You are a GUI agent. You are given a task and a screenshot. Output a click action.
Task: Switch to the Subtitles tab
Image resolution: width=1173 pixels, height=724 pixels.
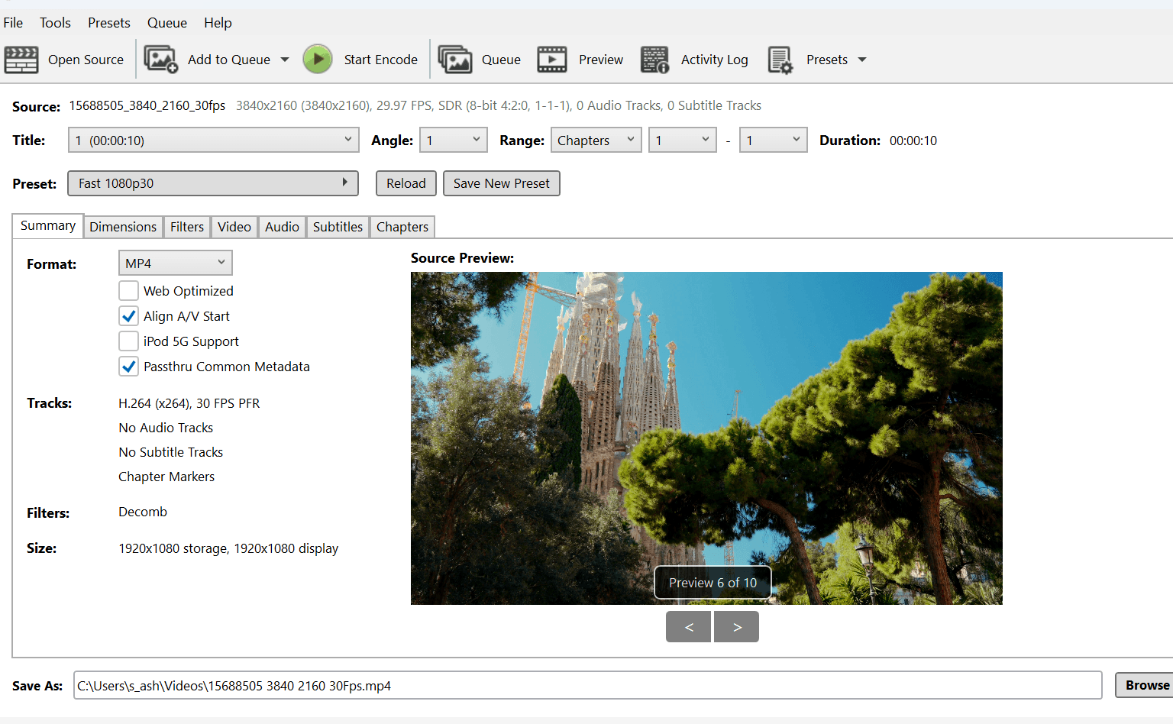(x=338, y=227)
